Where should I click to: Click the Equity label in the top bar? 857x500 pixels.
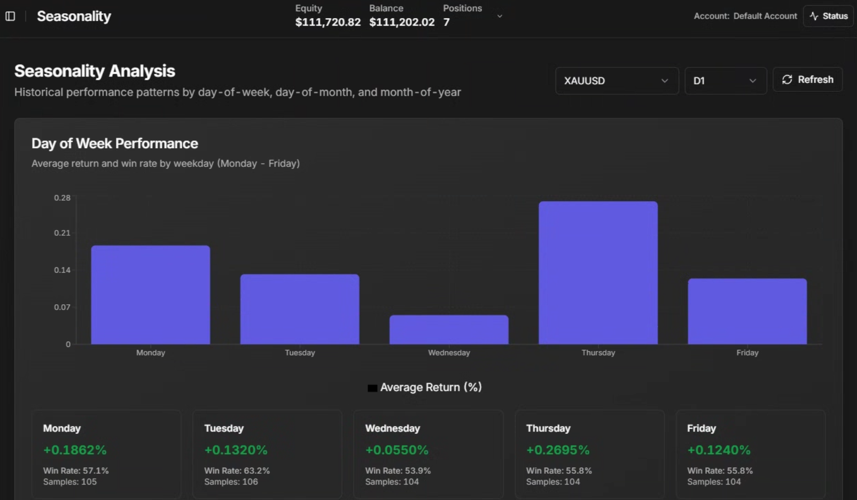point(308,8)
